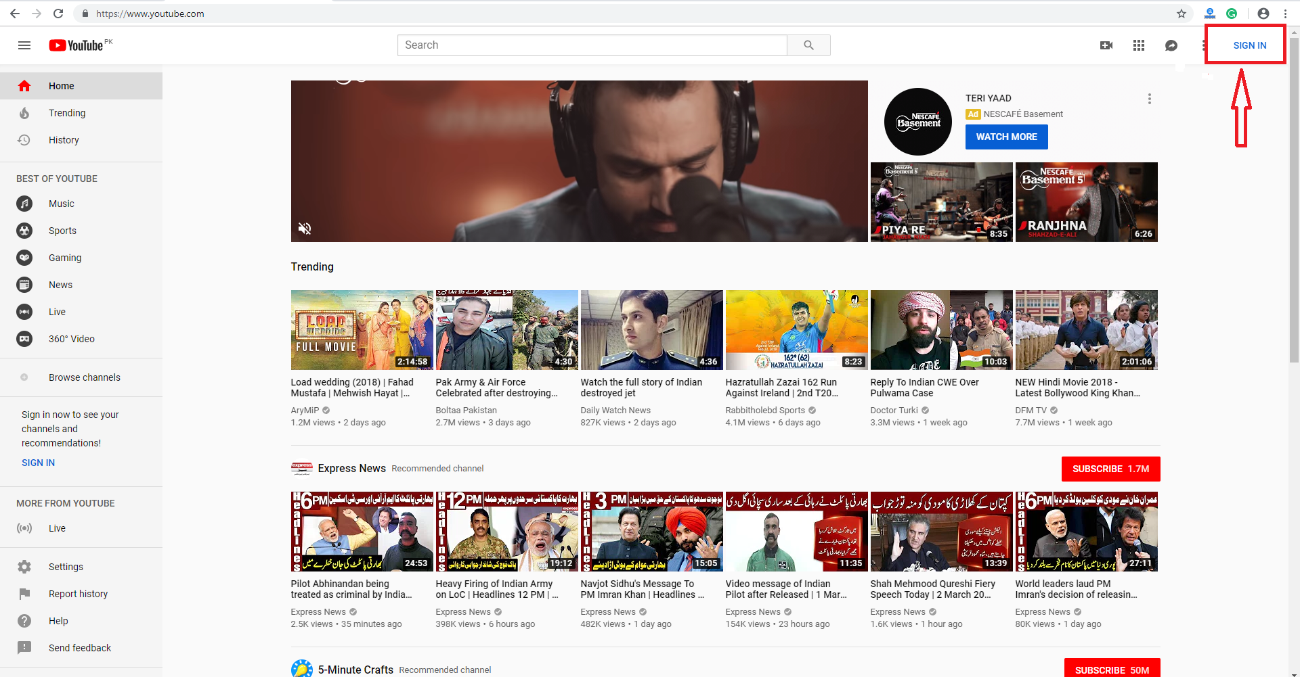Open Reply To Indian CWE video title

925,388
